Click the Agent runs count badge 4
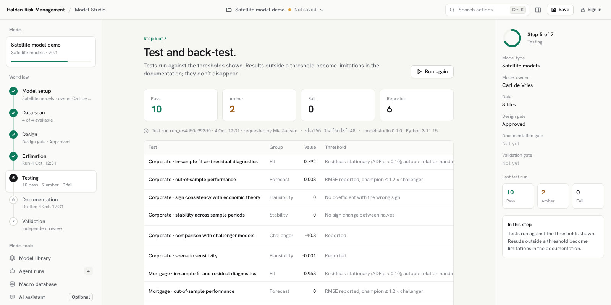 pyautogui.click(x=88, y=271)
